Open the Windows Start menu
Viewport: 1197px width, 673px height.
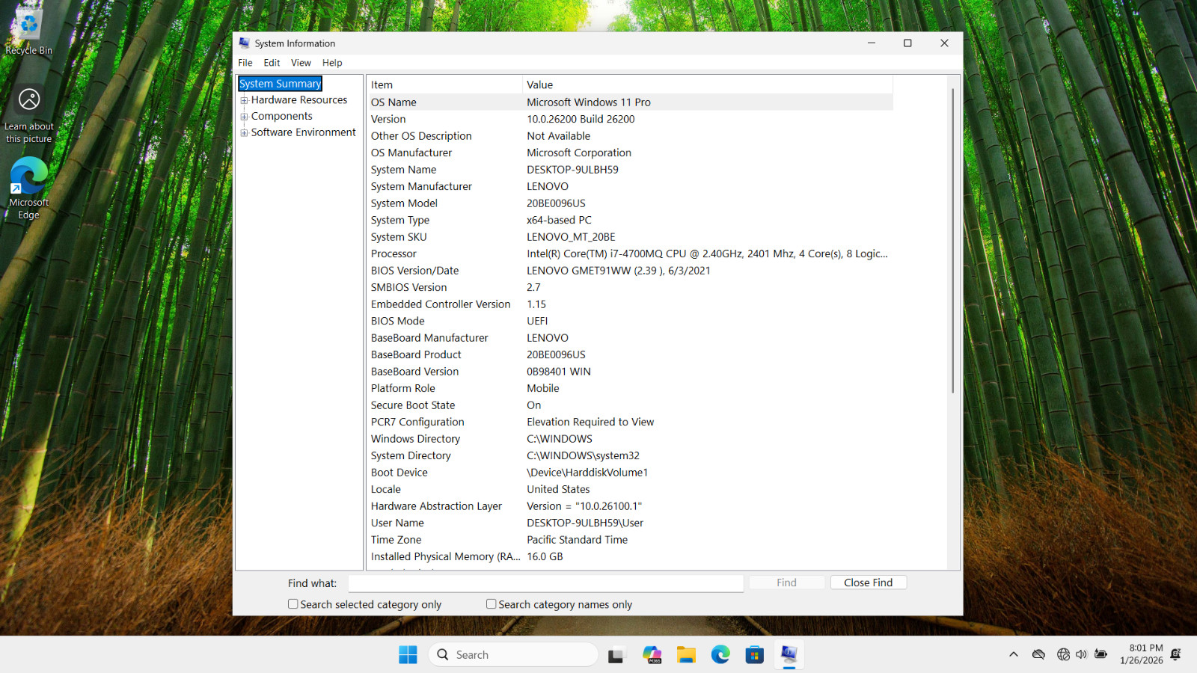tap(408, 654)
